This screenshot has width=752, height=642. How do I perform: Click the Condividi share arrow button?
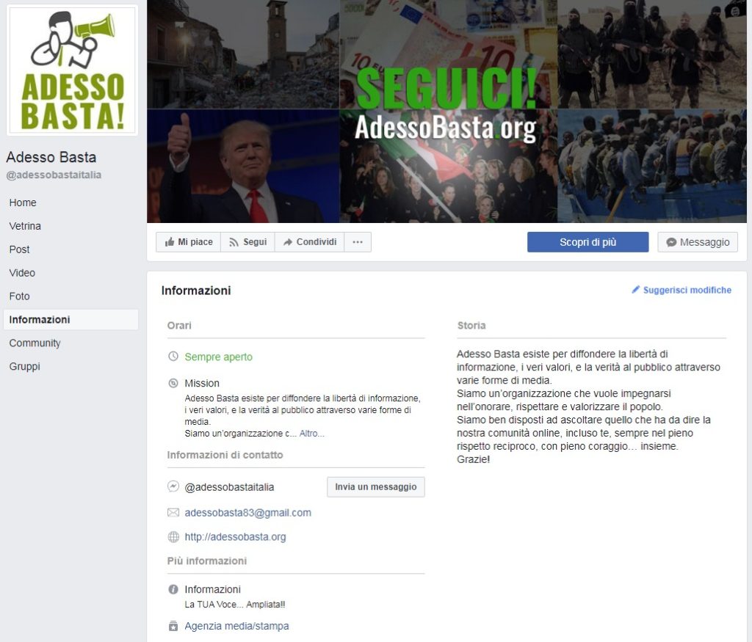tap(309, 242)
